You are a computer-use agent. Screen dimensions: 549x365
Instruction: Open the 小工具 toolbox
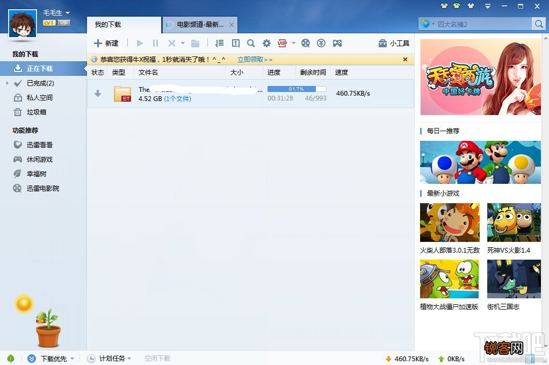pyautogui.click(x=394, y=43)
